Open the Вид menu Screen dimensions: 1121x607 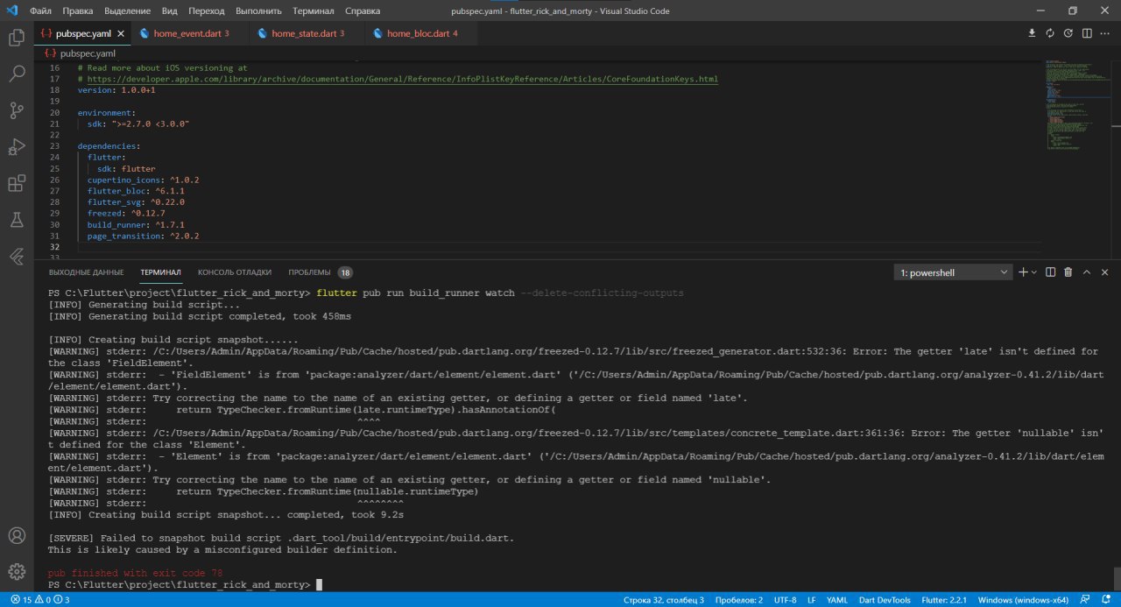tap(170, 11)
